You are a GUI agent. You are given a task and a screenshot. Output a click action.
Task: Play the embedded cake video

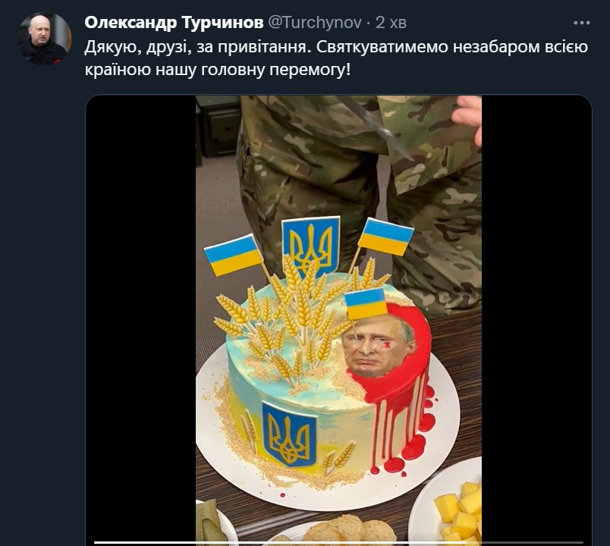coord(338,321)
